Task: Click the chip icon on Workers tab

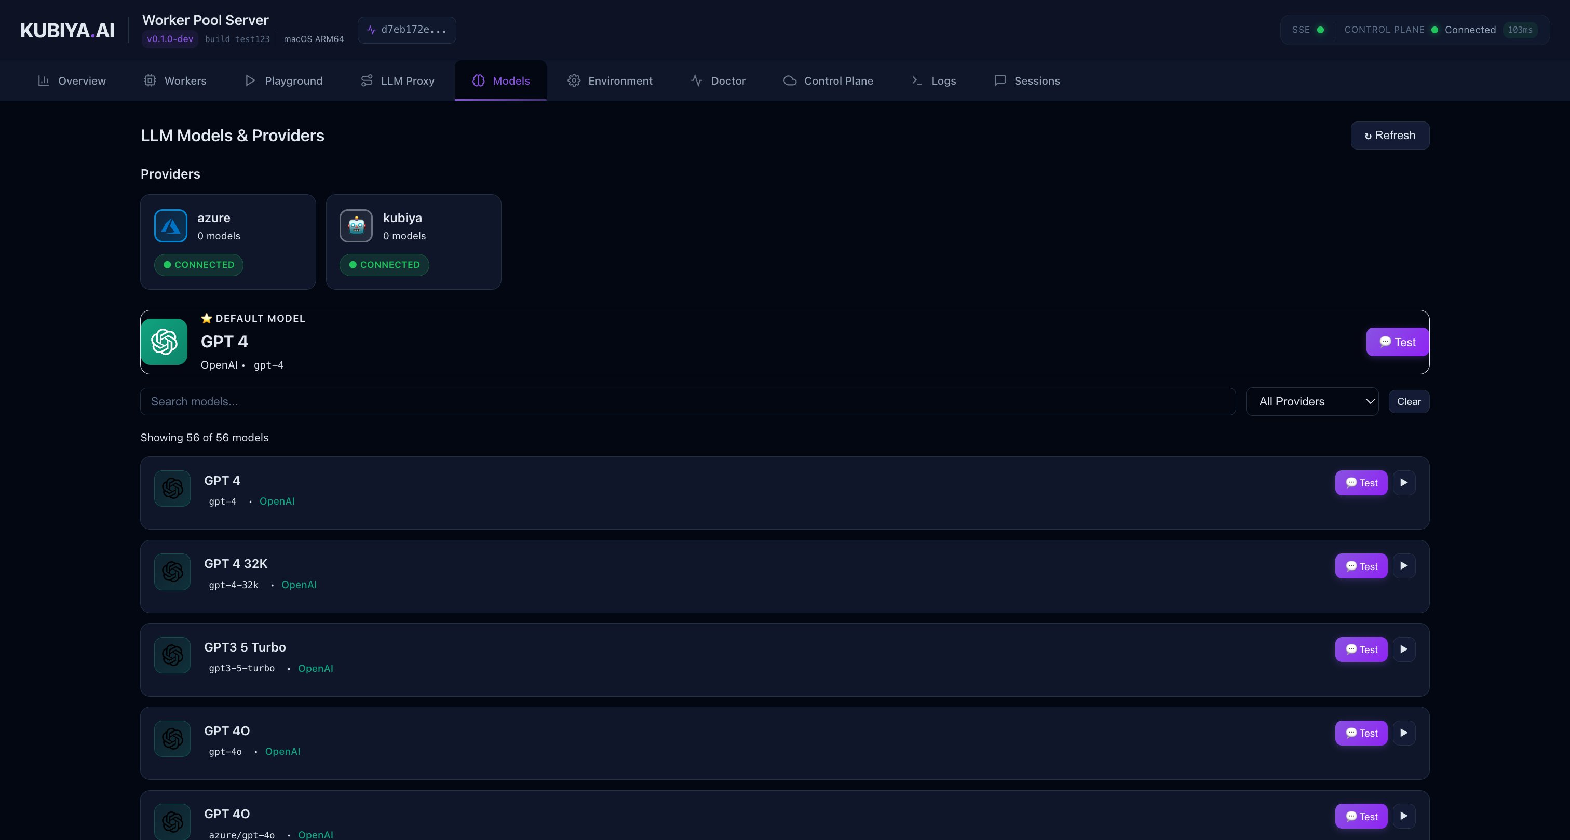Action: click(x=150, y=80)
